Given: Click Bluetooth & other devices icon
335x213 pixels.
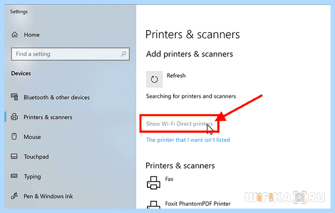Looking at the screenshot, I should (15, 97).
